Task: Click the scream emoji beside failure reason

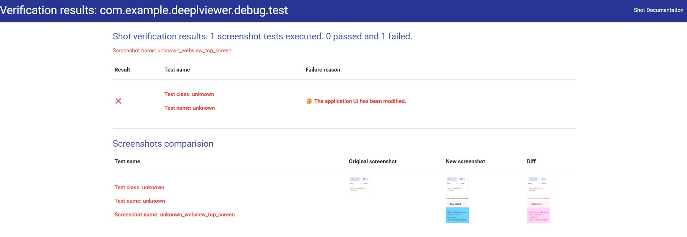Action: click(x=309, y=101)
